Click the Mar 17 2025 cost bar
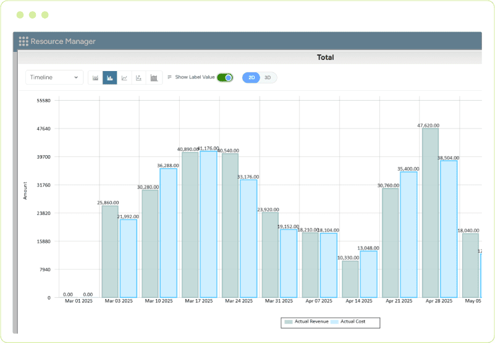This screenshot has height=343, width=495. pyautogui.click(x=209, y=224)
